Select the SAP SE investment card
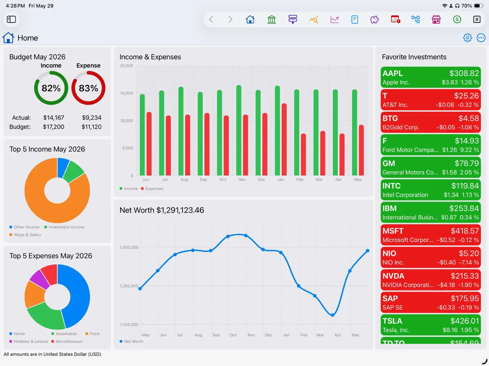This screenshot has width=489, height=366. click(x=430, y=303)
